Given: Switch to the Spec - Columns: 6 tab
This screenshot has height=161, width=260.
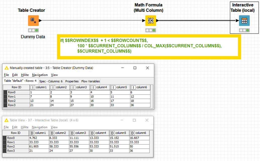Looking at the screenshot, I should 50,81.
